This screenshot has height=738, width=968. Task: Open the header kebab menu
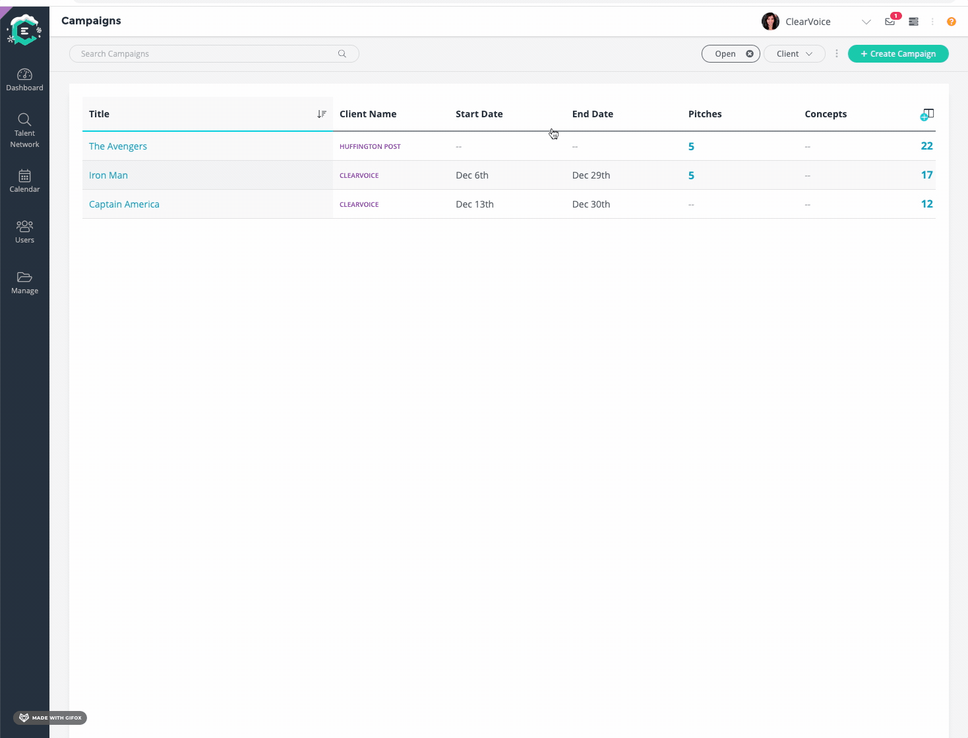932,22
